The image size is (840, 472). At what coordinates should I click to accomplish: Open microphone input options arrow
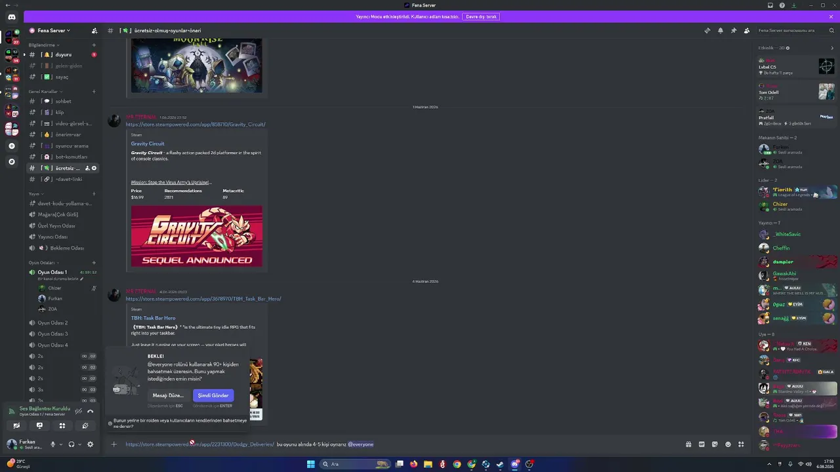61,444
